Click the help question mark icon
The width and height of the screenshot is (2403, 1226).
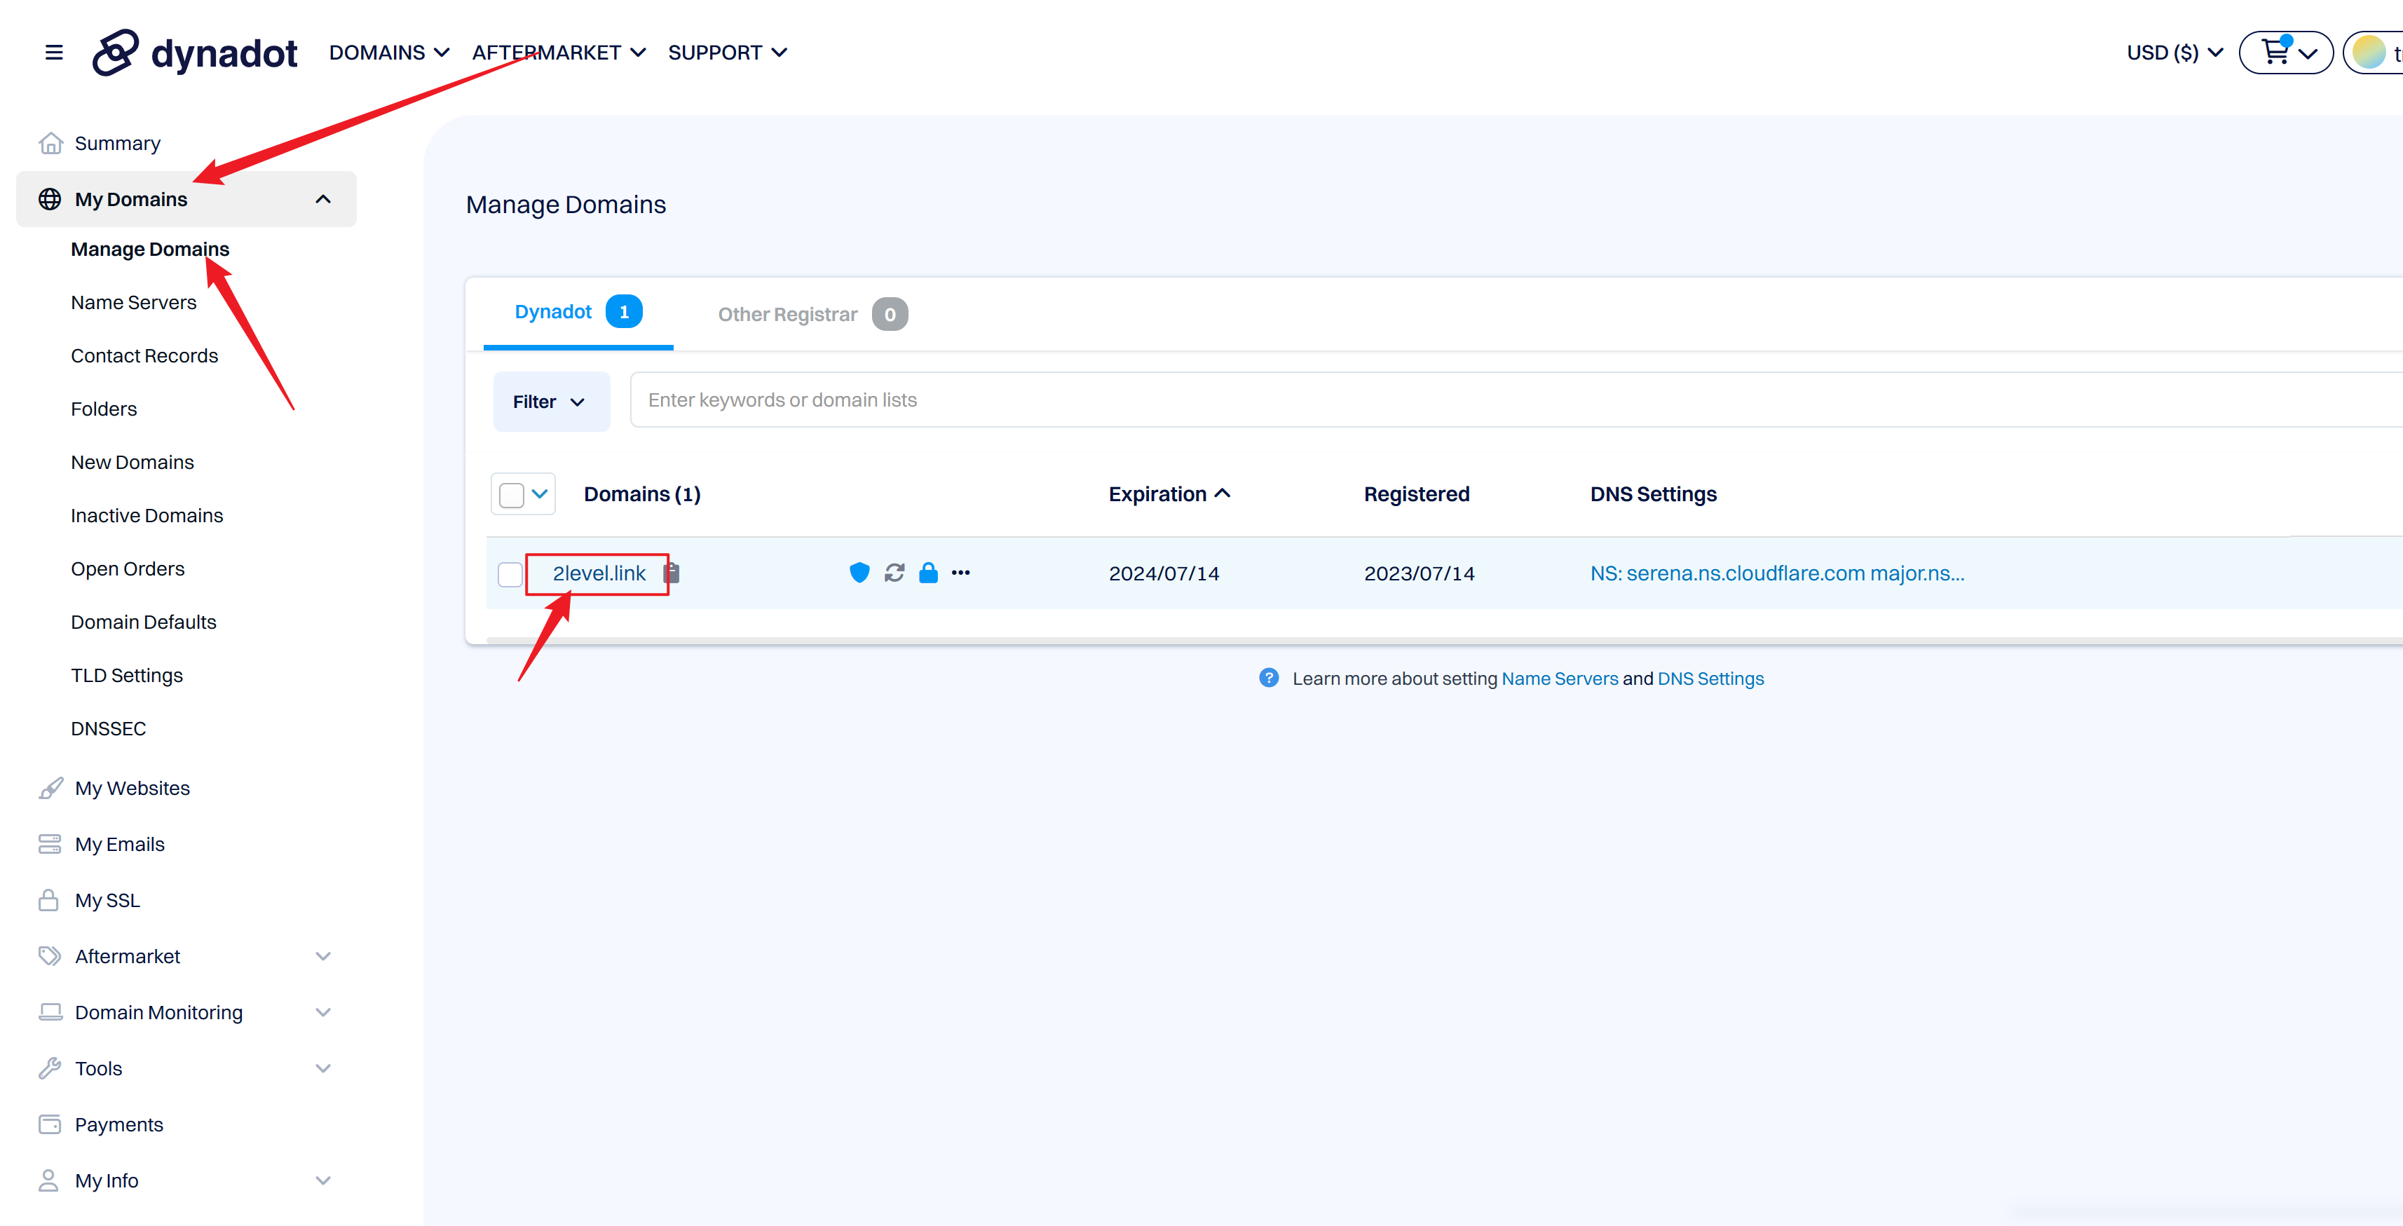(x=1269, y=679)
